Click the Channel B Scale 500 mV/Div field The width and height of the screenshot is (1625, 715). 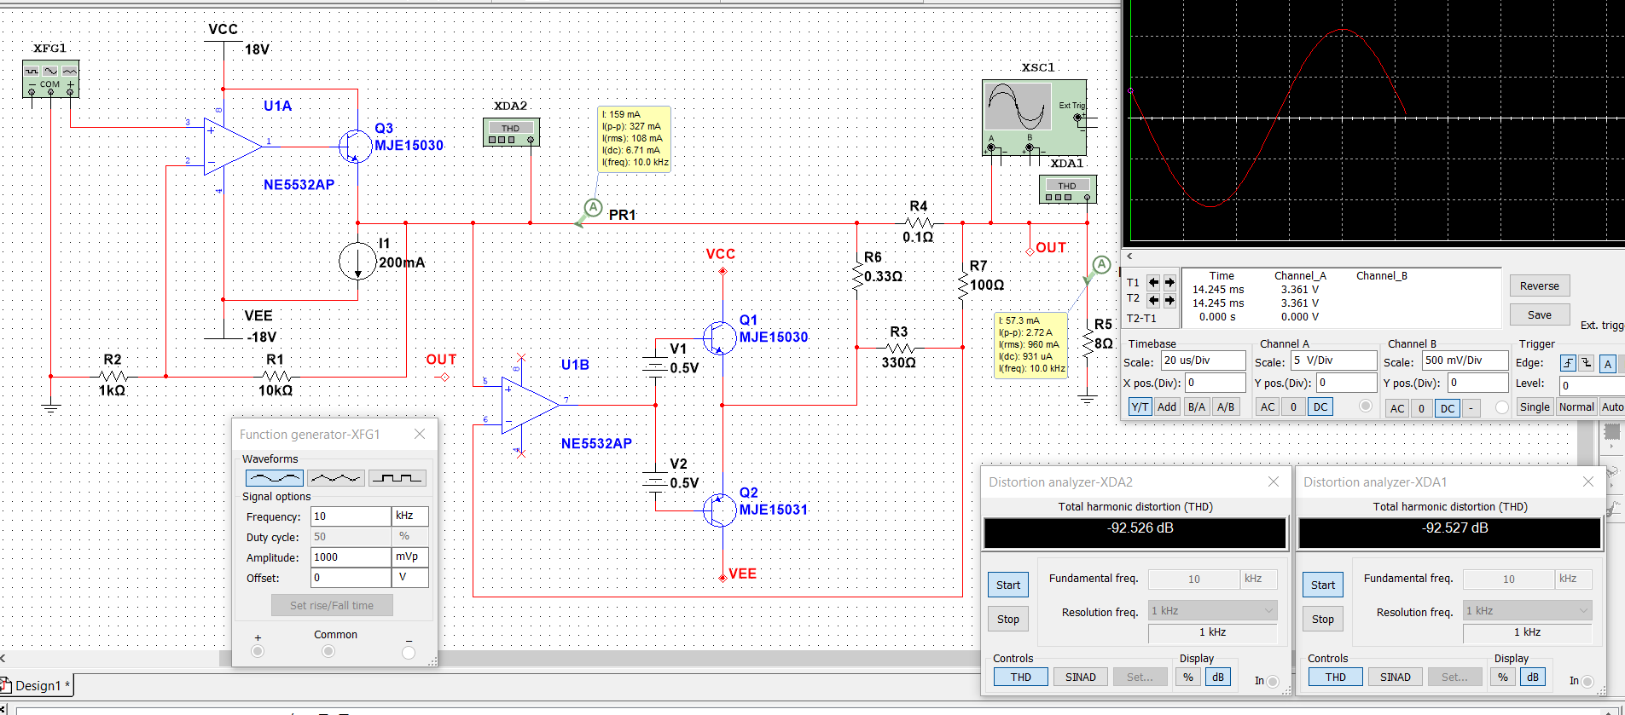(x=1465, y=360)
